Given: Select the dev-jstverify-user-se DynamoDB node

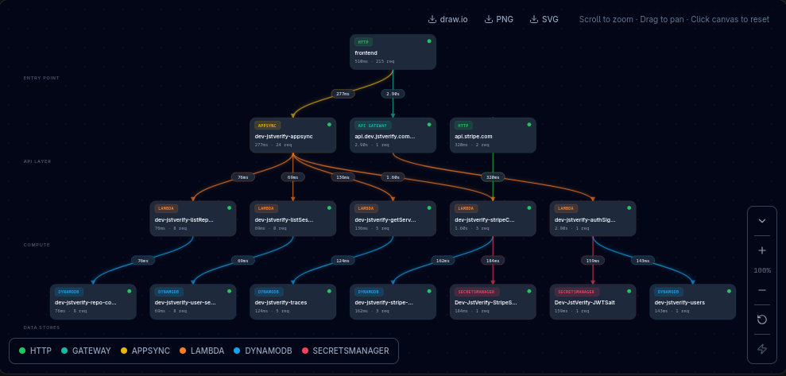Looking at the screenshot, I should tap(193, 302).
